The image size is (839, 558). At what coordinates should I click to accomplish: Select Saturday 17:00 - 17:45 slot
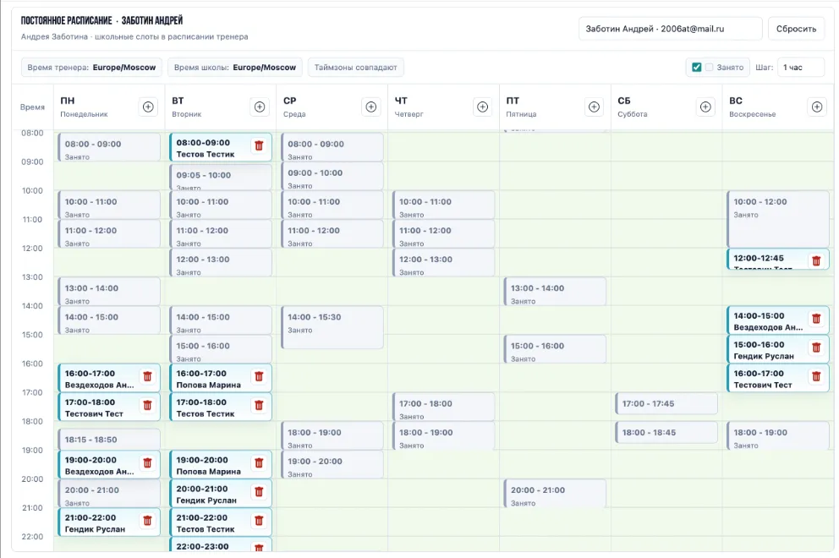pos(666,403)
